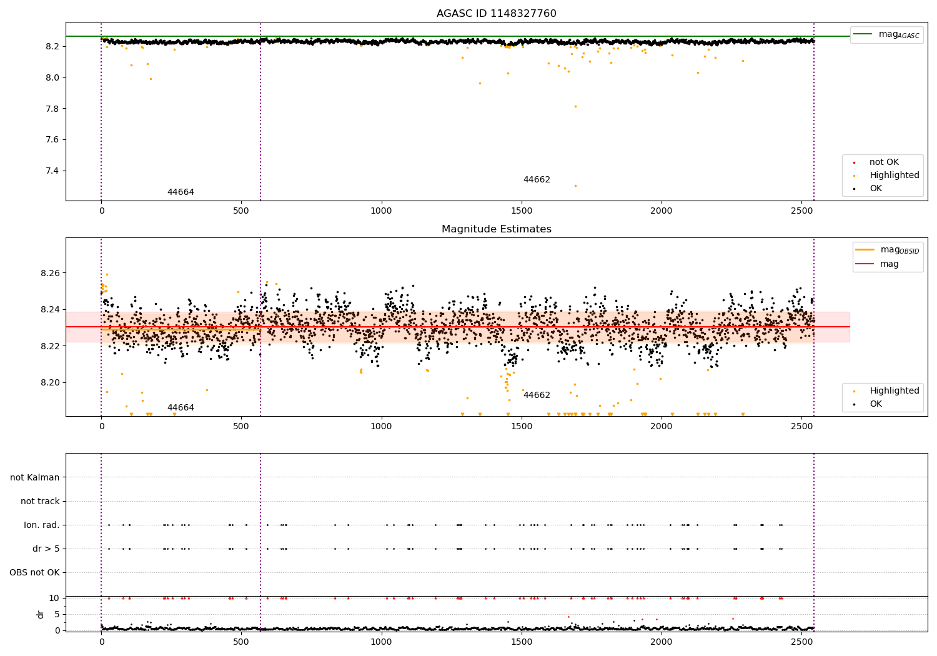
Task: Select 'OK' entry in top plot legend
Action: pyautogui.click(x=876, y=189)
